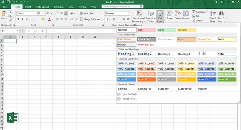Apply the Accent6 green style
The image size is (241, 130).
coord(227,79)
